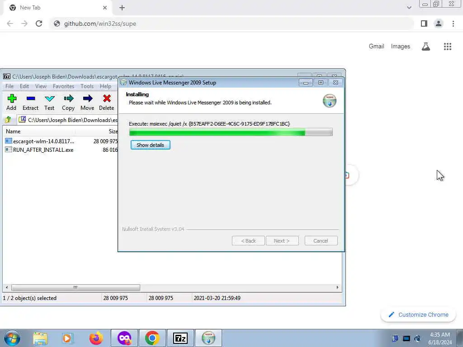Click the Extract icon in 7-Zip

coord(30,102)
